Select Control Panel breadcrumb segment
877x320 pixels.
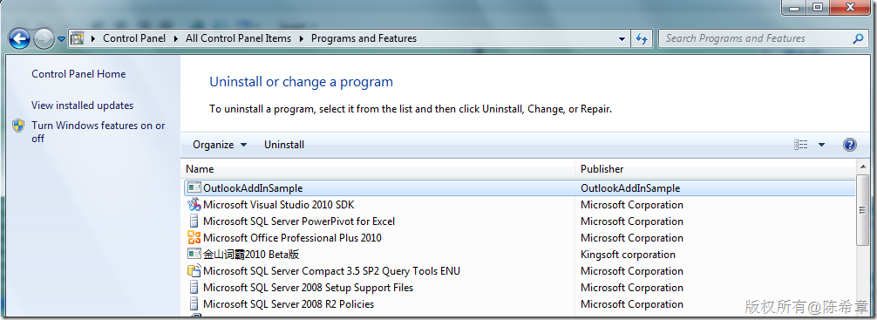click(134, 38)
